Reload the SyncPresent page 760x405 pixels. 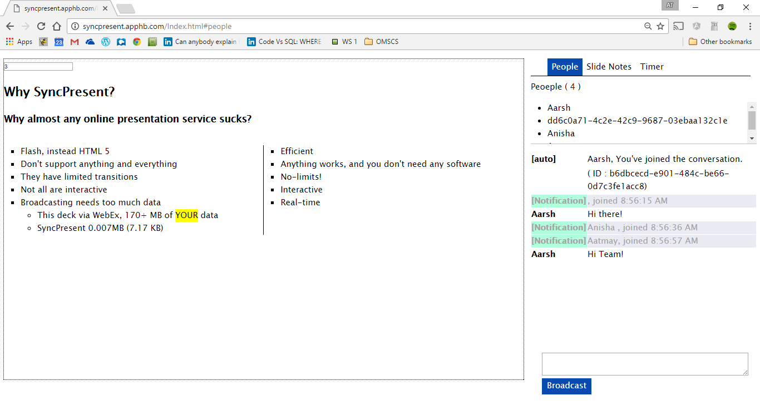pos(41,26)
